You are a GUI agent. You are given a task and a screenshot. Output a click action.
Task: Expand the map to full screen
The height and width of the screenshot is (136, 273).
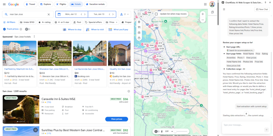(x=139, y=14)
